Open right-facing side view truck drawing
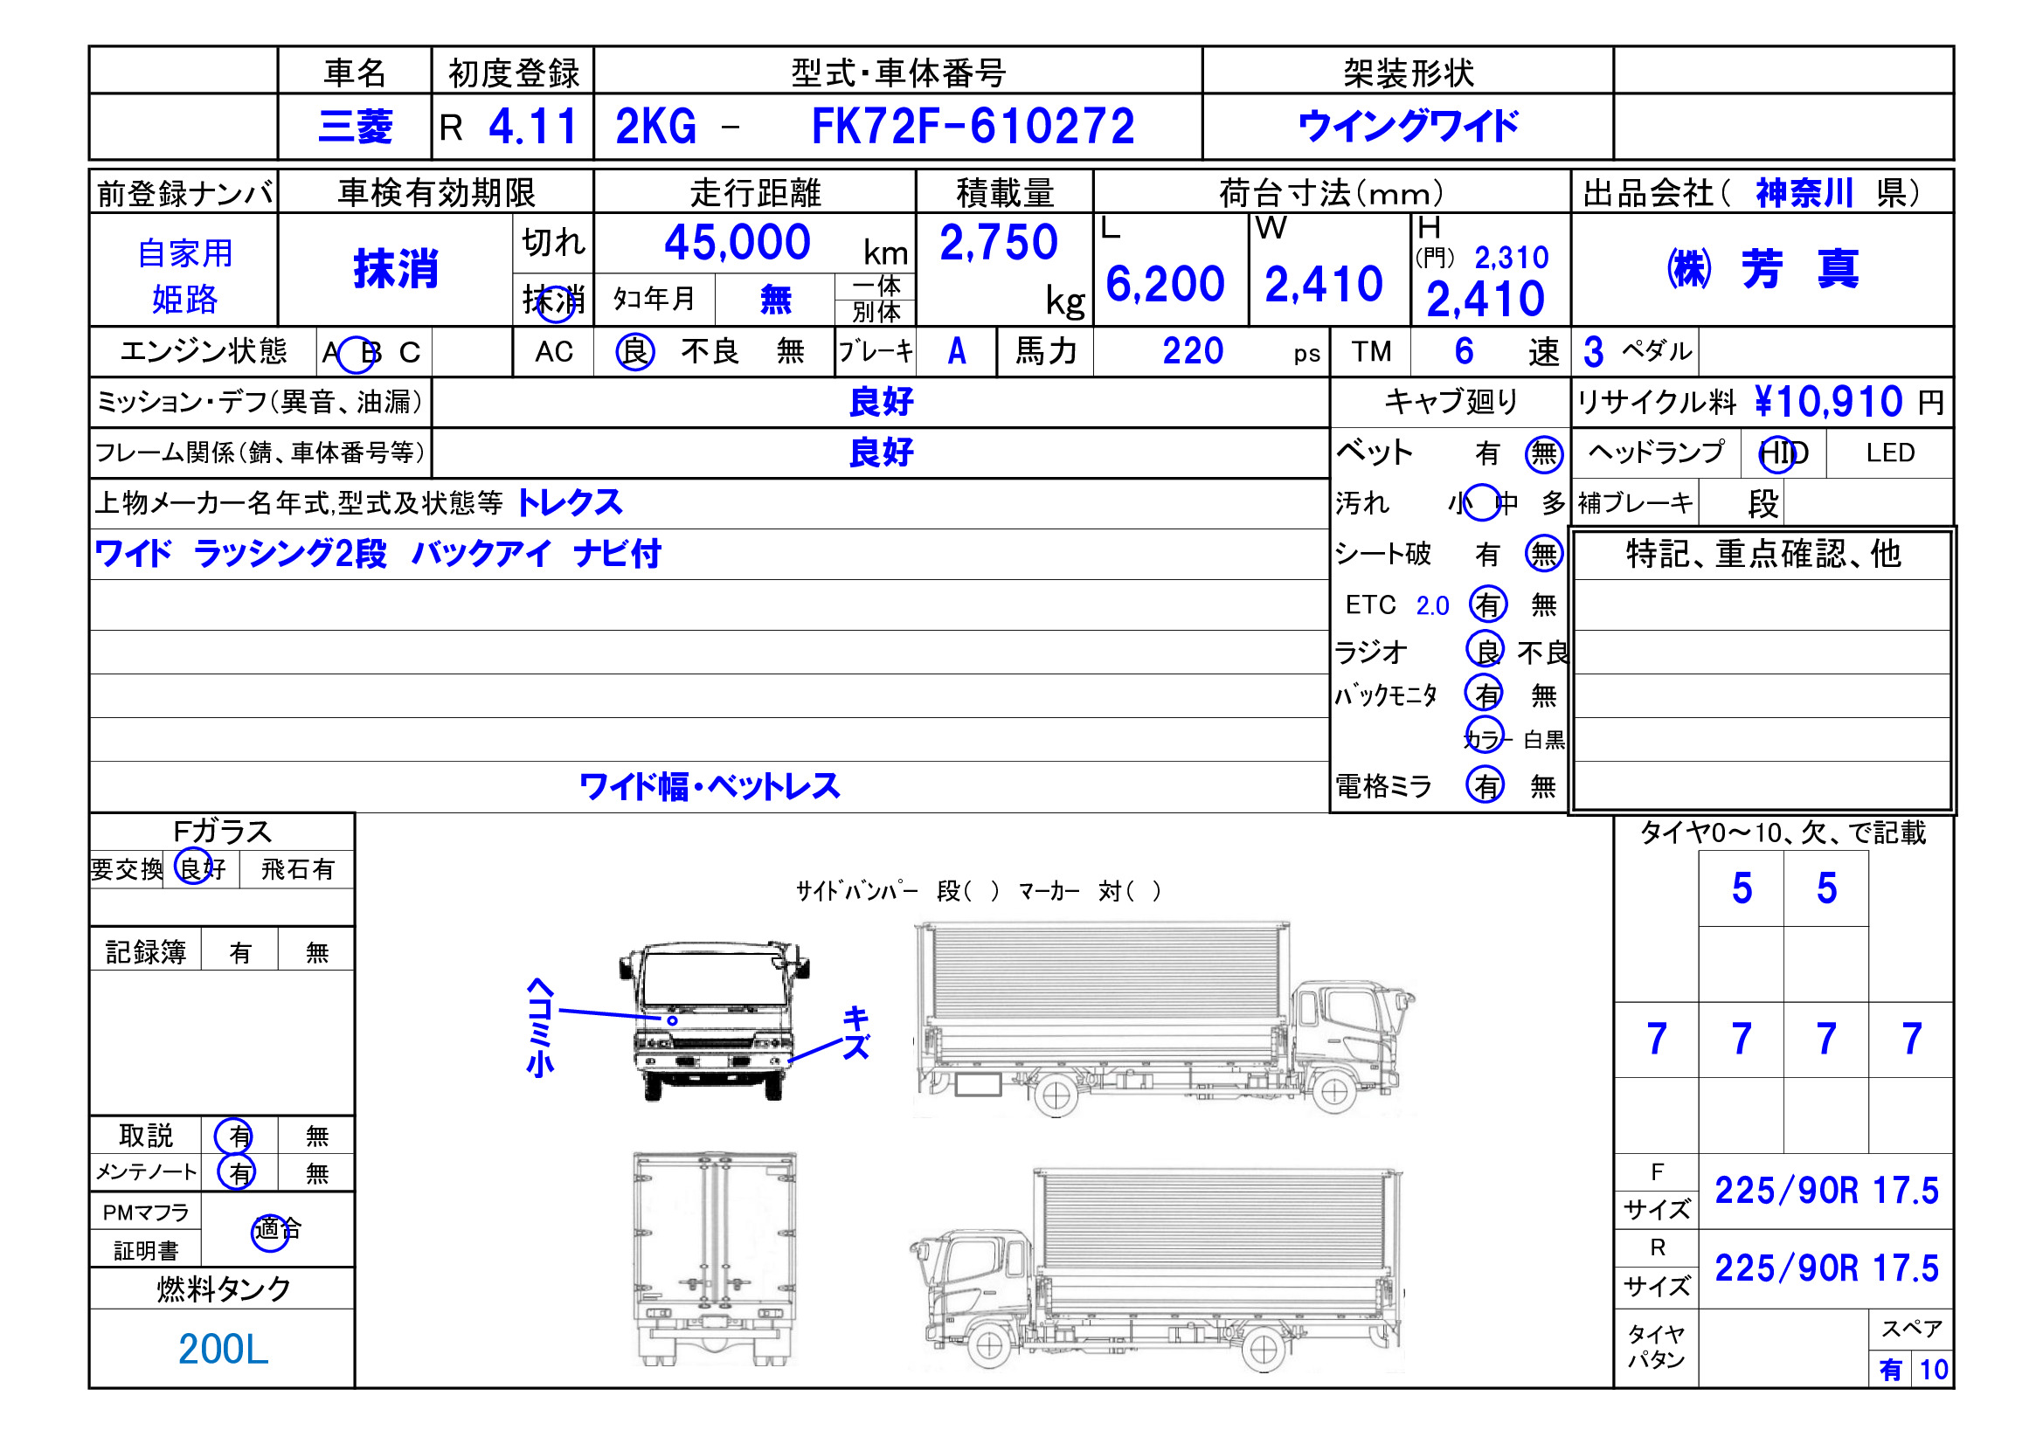 click(x=1163, y=1019)
